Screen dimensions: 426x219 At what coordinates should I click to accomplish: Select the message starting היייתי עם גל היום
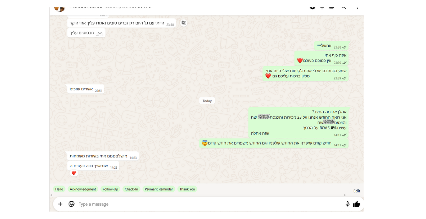121,23
